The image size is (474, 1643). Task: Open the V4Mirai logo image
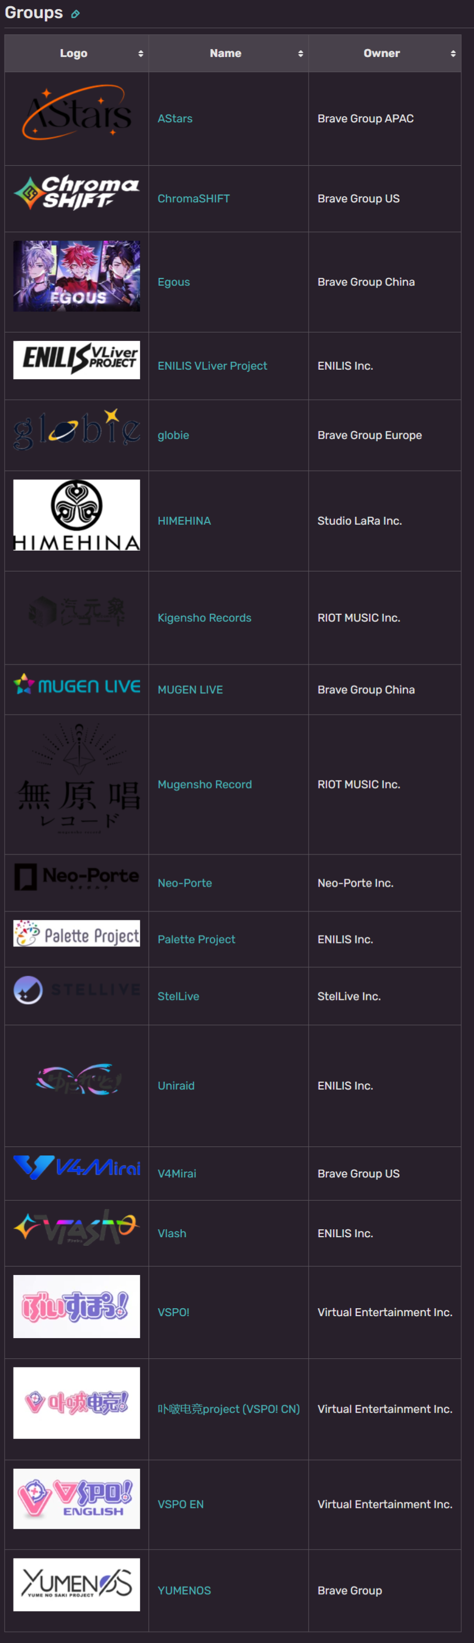[77, 1168]
